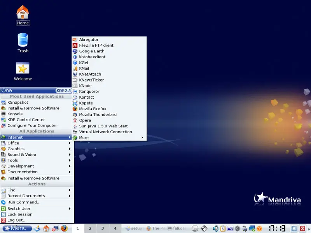The height and width of the screenshot is (233, 311).
Task: Click the Menu button on the panel
Action: coord(17,228)
